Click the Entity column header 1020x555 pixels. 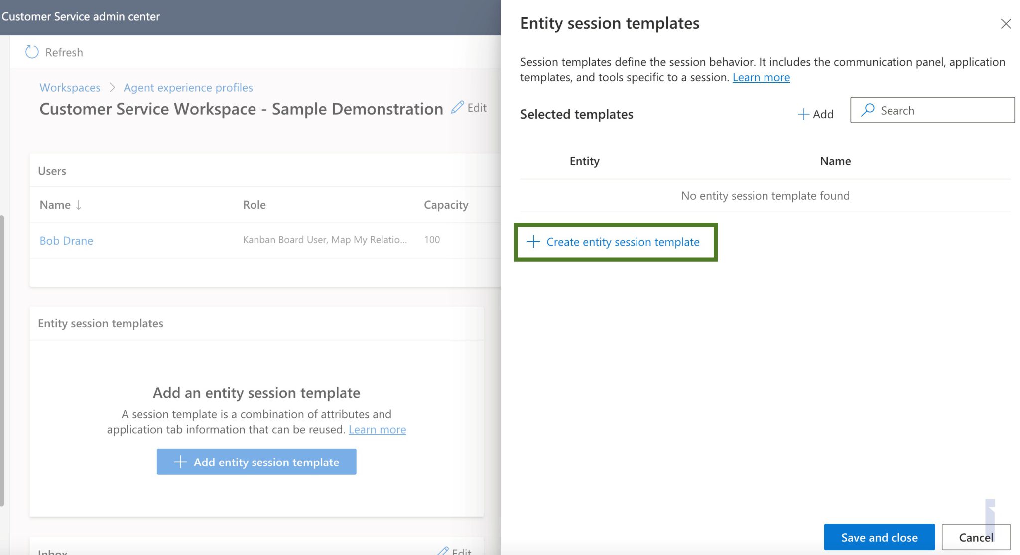point(584,161)
